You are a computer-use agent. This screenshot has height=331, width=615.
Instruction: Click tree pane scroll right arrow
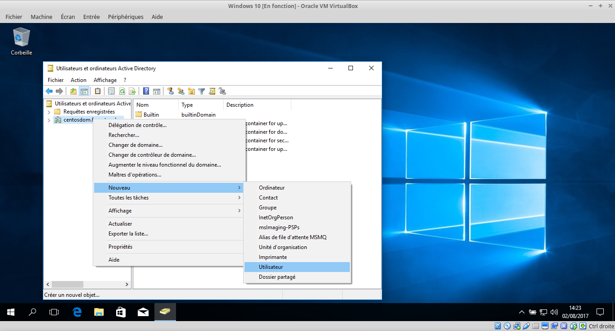tap(127, 285)
